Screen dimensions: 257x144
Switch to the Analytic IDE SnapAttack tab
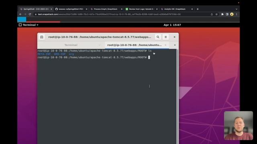point(176,9)
